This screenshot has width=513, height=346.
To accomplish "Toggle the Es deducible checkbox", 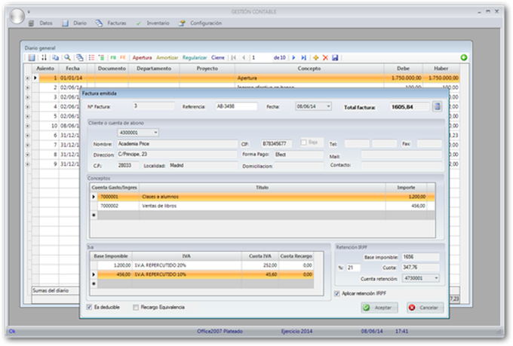I will coord(89,307).
